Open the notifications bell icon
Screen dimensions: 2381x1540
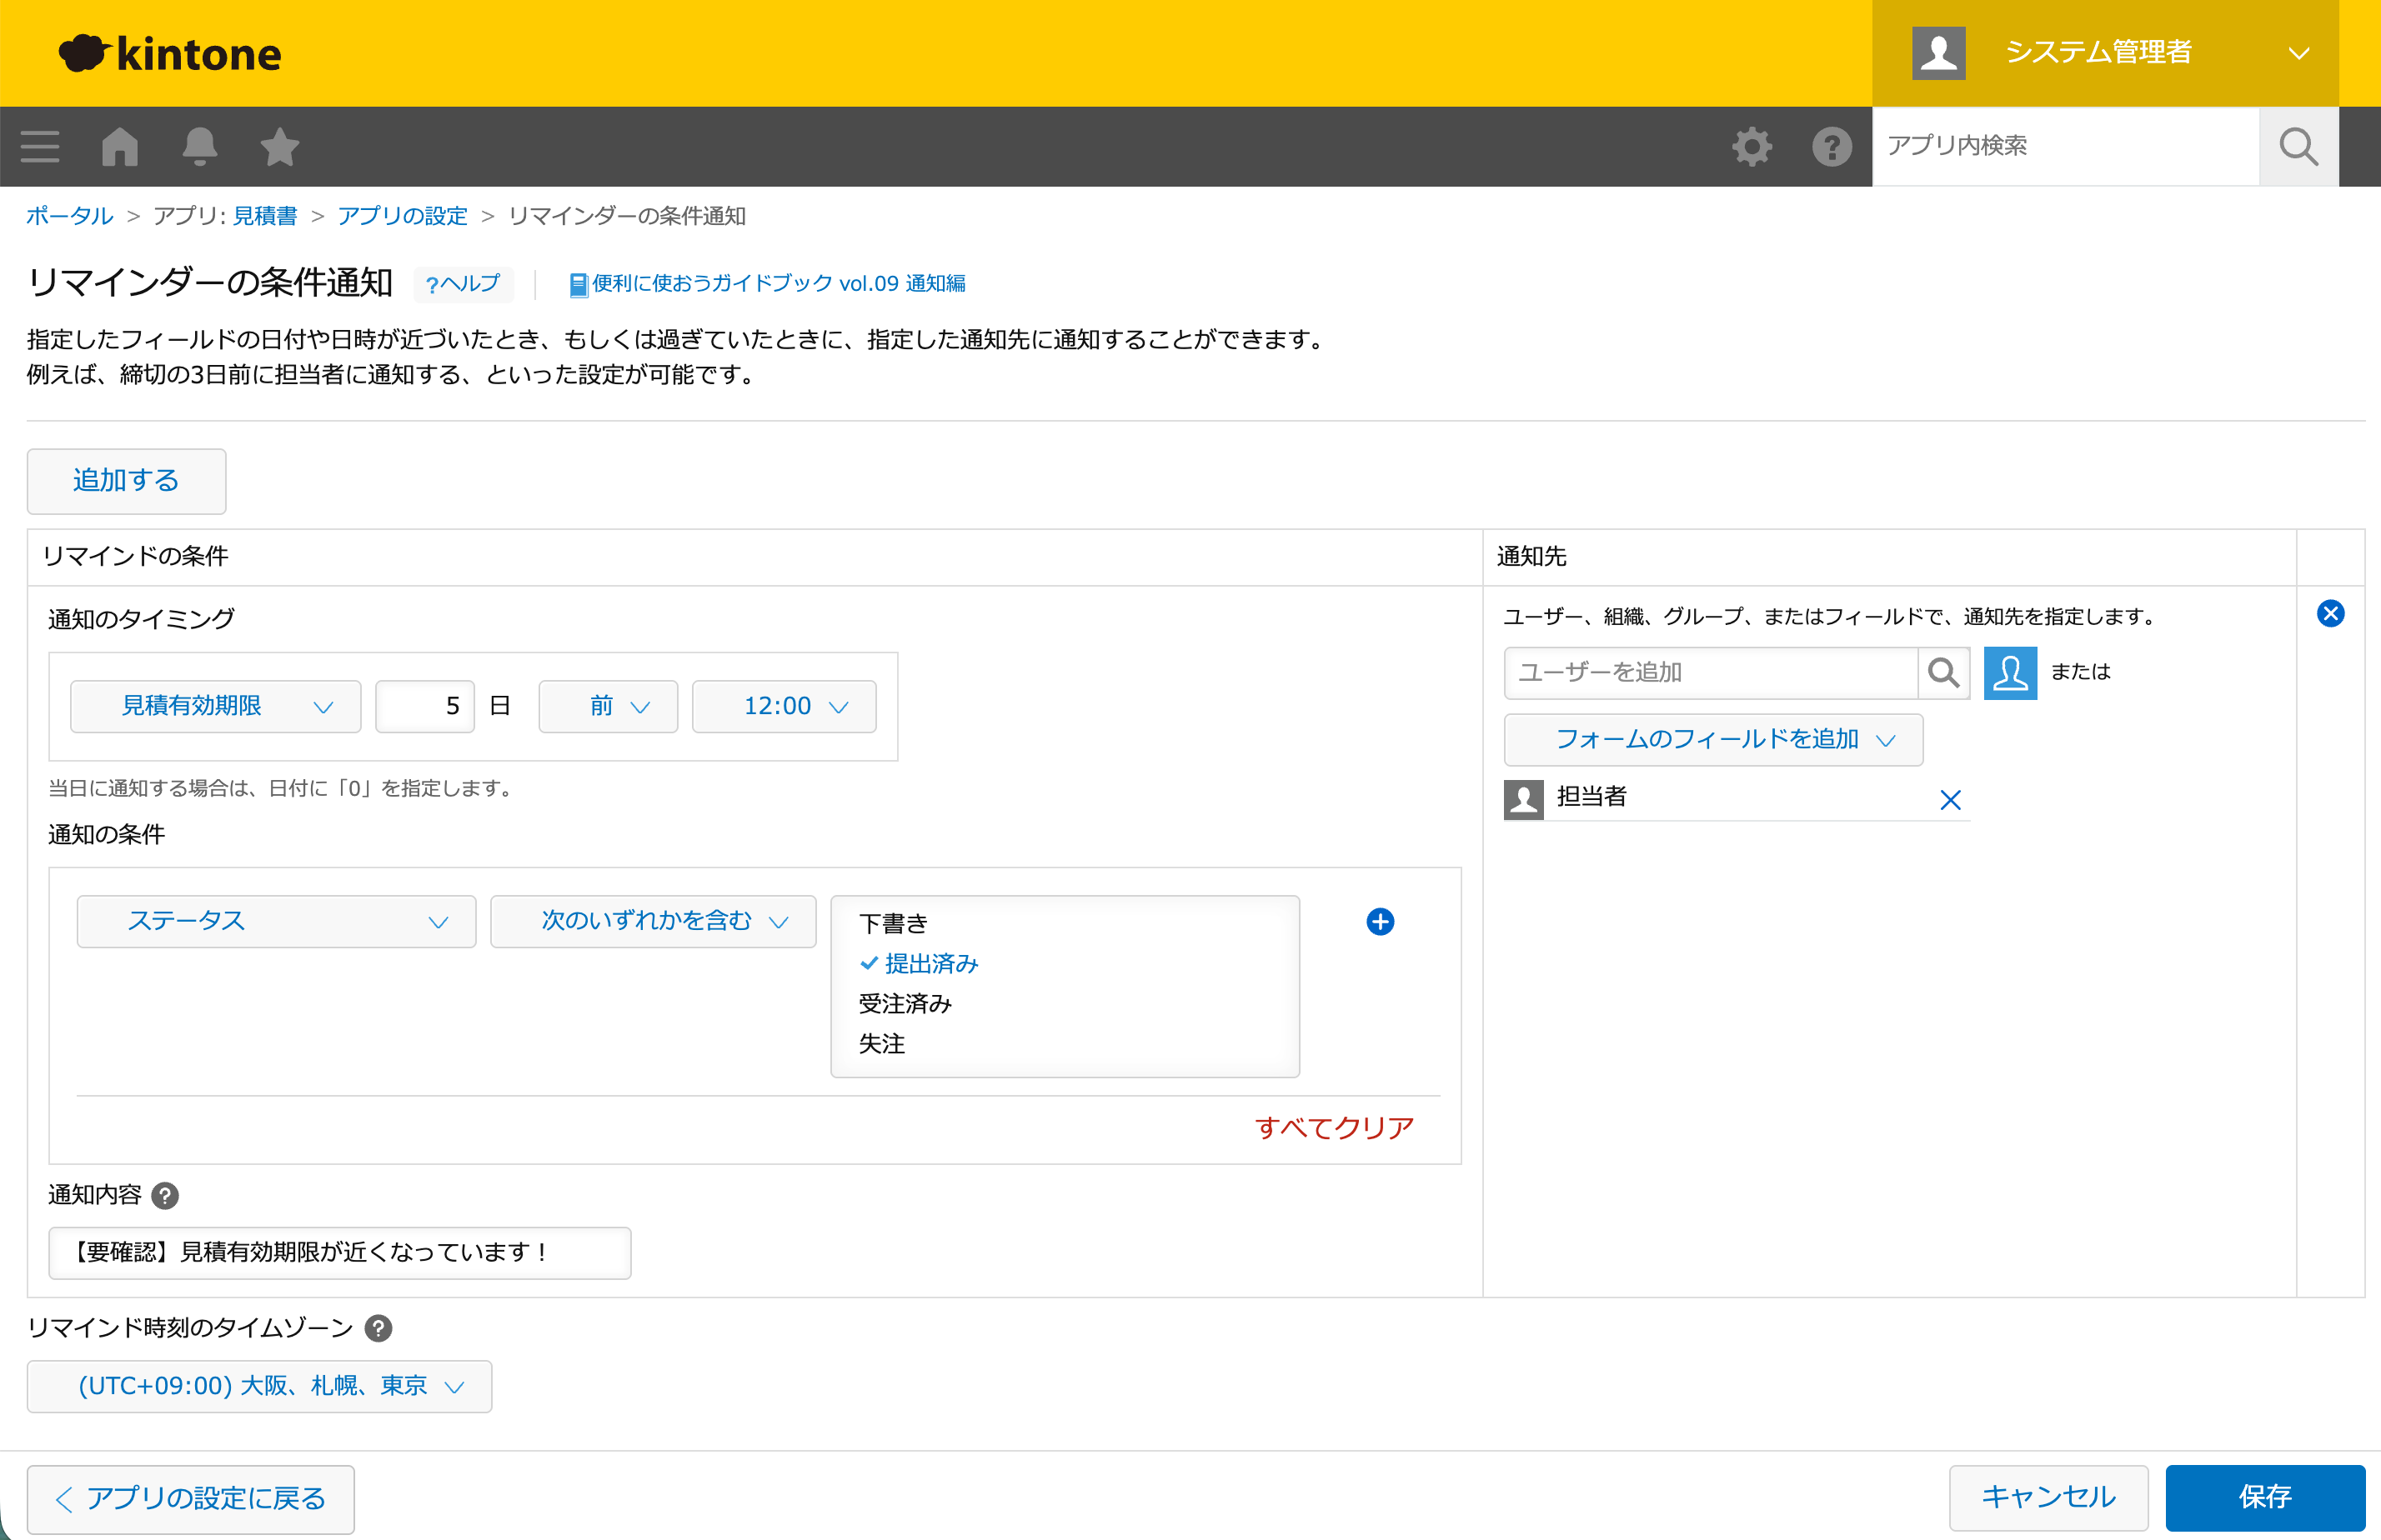(x=199, y=146)
